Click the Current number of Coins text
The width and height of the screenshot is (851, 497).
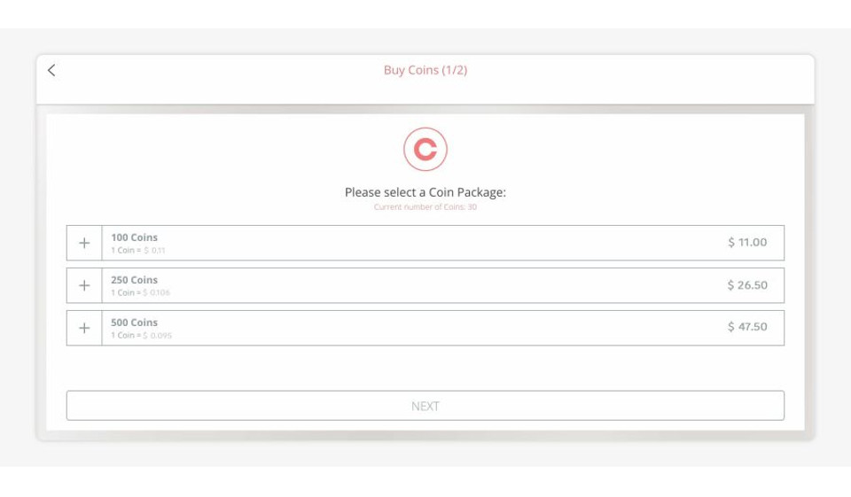pos(425,207)
